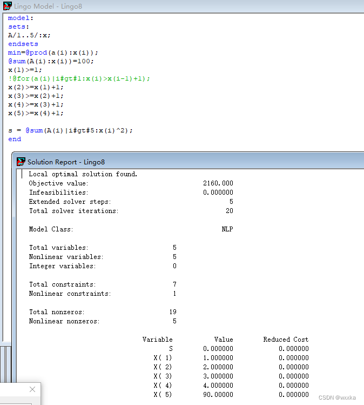This screenshot has height=405, width=364.
Task: Click the X( 3) variable row label
Action: coord(163,376)
